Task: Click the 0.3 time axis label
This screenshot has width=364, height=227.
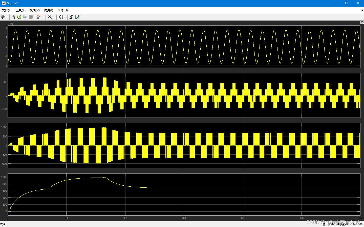Action: (184, 218)
